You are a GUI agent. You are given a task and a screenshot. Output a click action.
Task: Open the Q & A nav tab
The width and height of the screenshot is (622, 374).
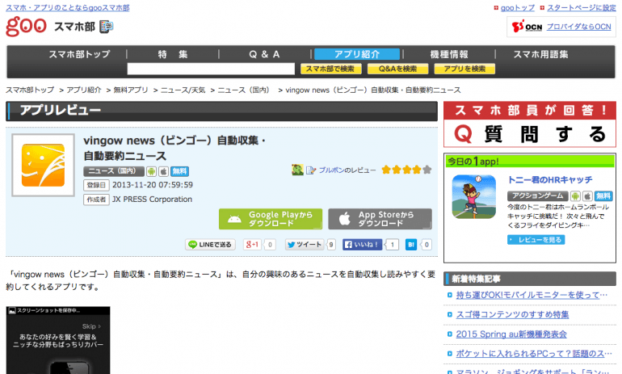click(264, 54)
